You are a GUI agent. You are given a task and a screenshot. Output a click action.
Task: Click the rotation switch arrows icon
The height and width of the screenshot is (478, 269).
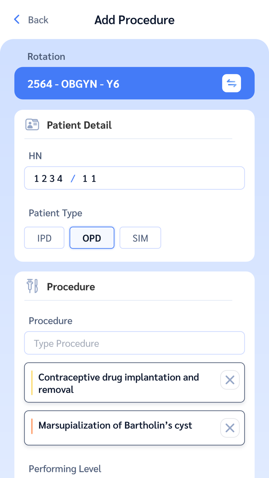click(231, 83)
